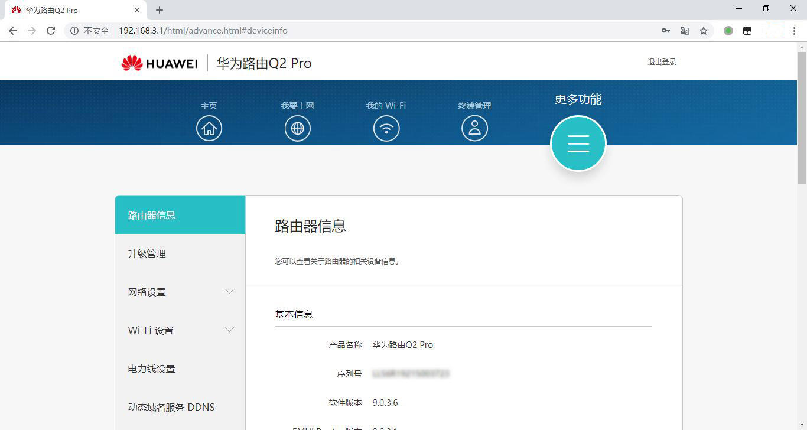Image resolution: width=807 pixels, height=430 pixels.
Task: Select 电力线设置 in the sidebar
Action: pyautogui.click(x=180, y=369)
